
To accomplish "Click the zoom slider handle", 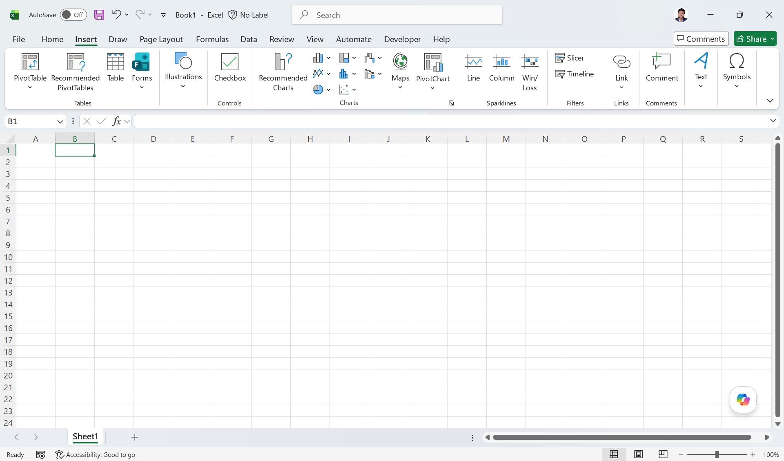I will coord(717,454).
